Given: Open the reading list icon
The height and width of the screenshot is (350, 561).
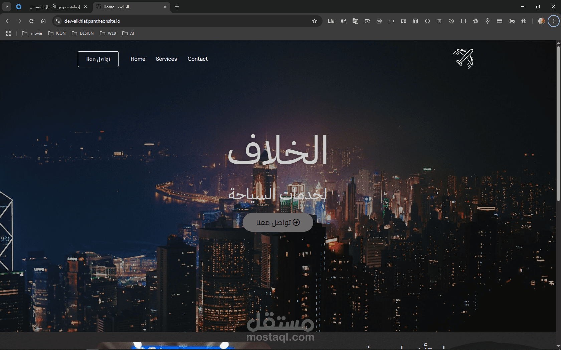Looking at the screenshot, I should (x=463, y=21).
